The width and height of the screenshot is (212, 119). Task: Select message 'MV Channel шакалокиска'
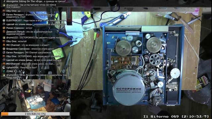(x=38, y=53)
